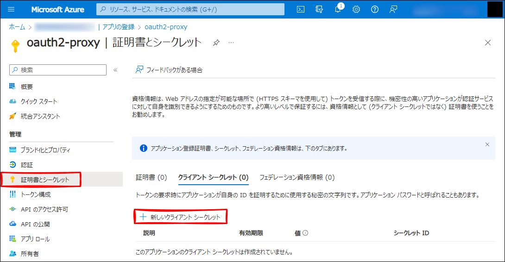Open the directories and subscriptions filter icon

coord(319,9)
